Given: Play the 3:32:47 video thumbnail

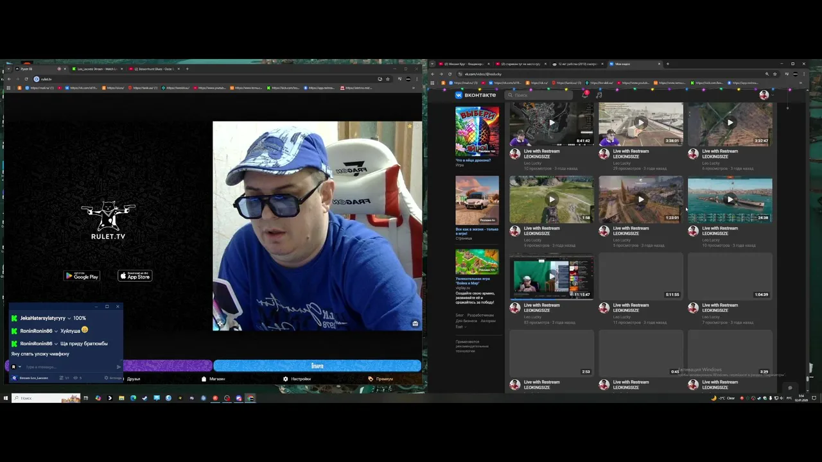Looking at the screenshot, I should [730, 124].
